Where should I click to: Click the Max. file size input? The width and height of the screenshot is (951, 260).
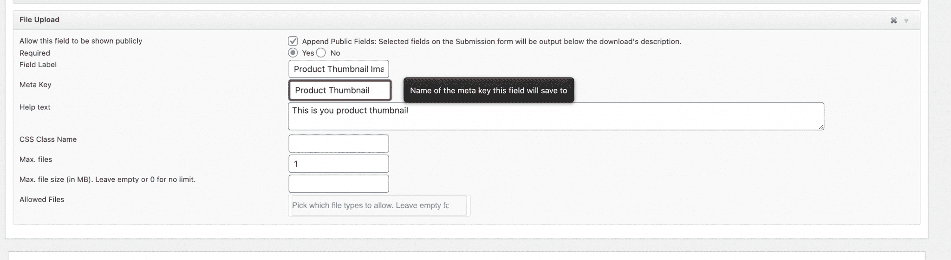pos(339,184)
